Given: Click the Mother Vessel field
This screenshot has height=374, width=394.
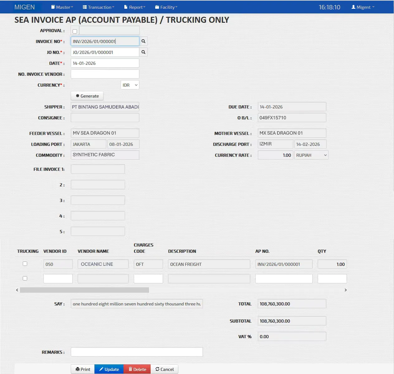Looking at the screenshot, I should (292, 133).
